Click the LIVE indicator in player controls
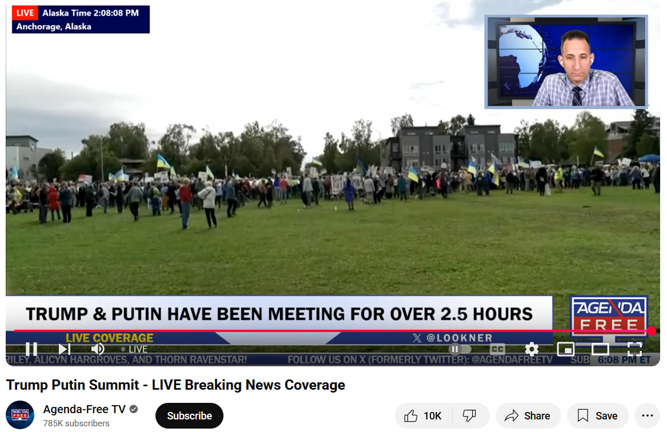 pyautogui.click(x=134, y=349)
